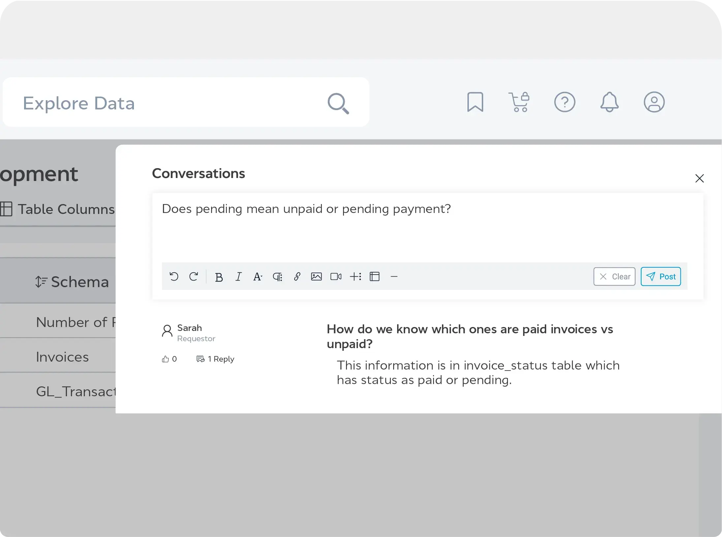Image resolution: width=722 pixels, height=537 pixels.
Task: Like Sarah's comment with thumbs up
Action: (166, 359)
